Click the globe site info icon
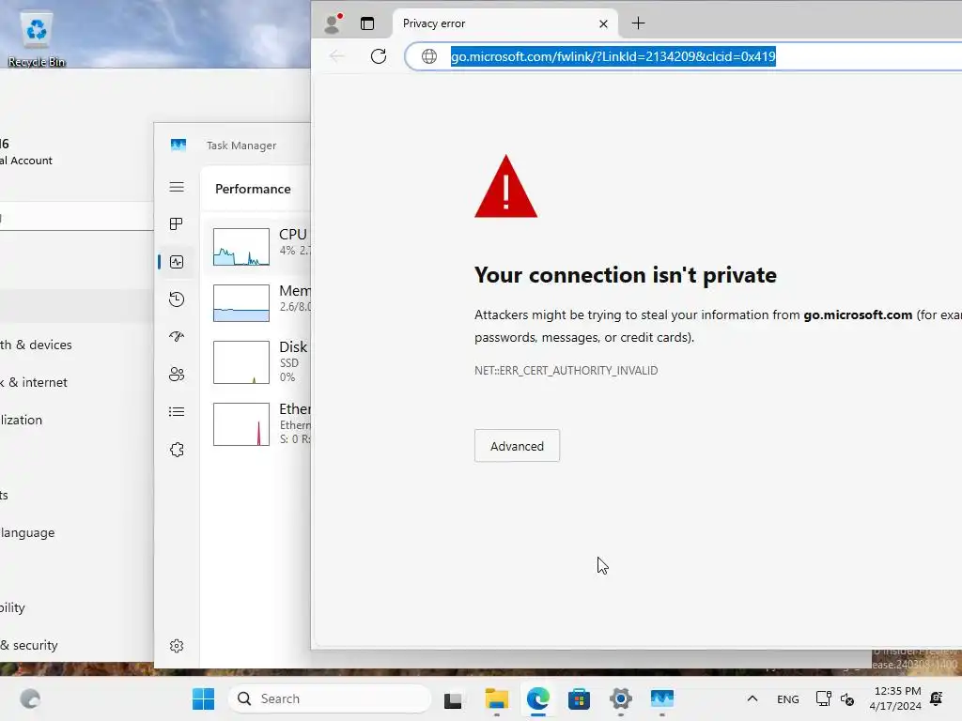The height and width of the screenshot is (721, 962). click(429, 56)
